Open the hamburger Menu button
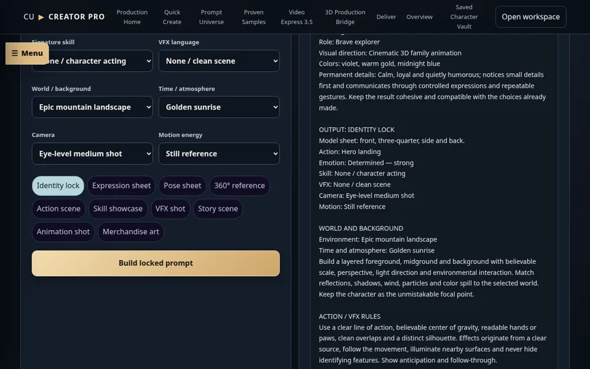 pos(27,54)
